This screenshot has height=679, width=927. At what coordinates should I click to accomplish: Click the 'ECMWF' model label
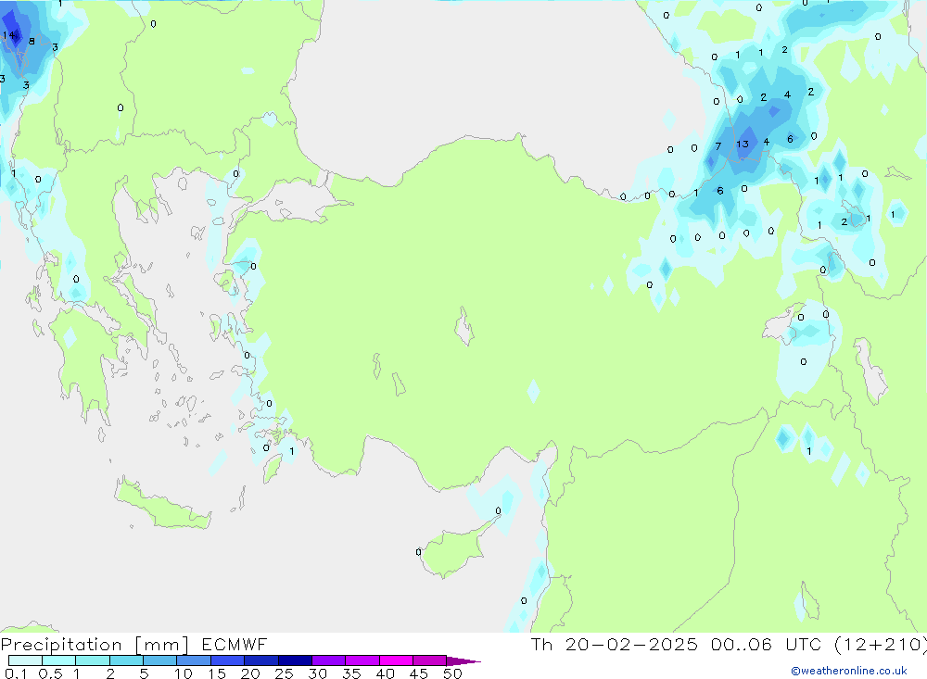tap(235, 645)
